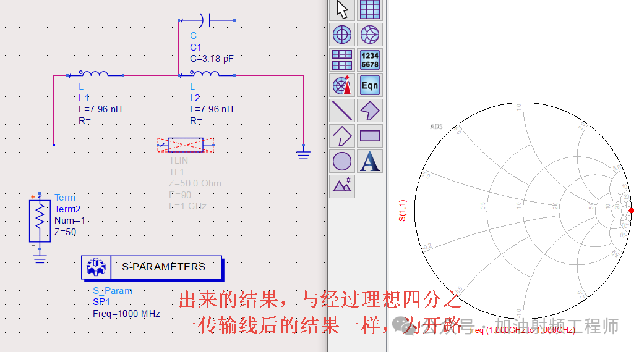Select the text annotation tool
This screenshot has width=639, height=352.
click(370, 161)
